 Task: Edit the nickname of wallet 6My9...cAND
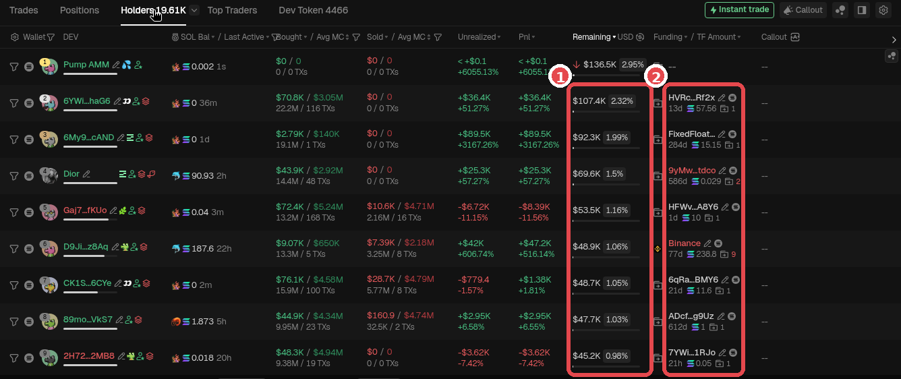121,138
